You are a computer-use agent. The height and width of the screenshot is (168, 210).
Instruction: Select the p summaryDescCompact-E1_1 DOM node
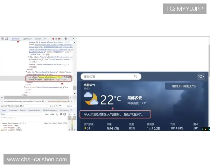pos(49,78)
